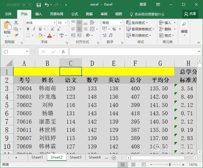
Task: Decrease font size with smaller A icon
Action: (59, 29)
